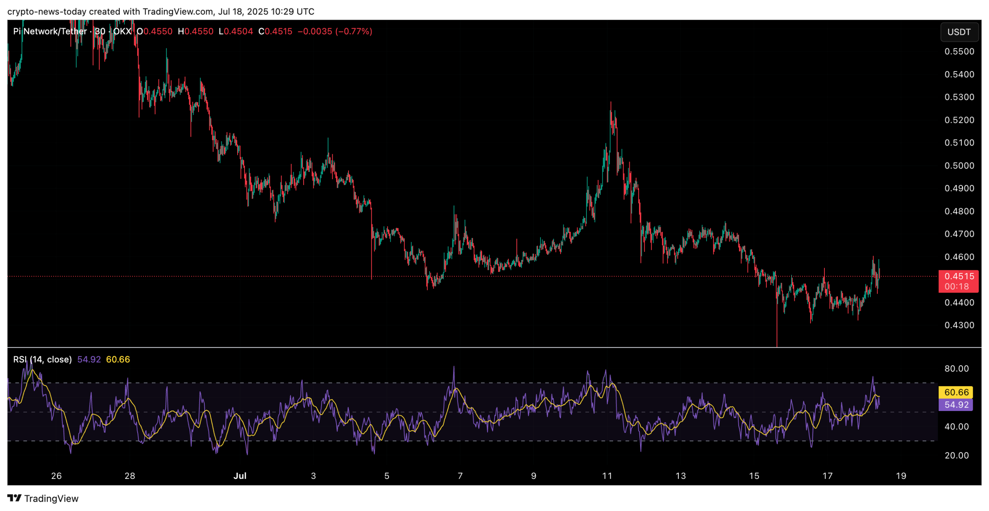This screenshot has width=989, height=511.
Task: Click the 0.4300 price scale label
Action: (959, 325)
